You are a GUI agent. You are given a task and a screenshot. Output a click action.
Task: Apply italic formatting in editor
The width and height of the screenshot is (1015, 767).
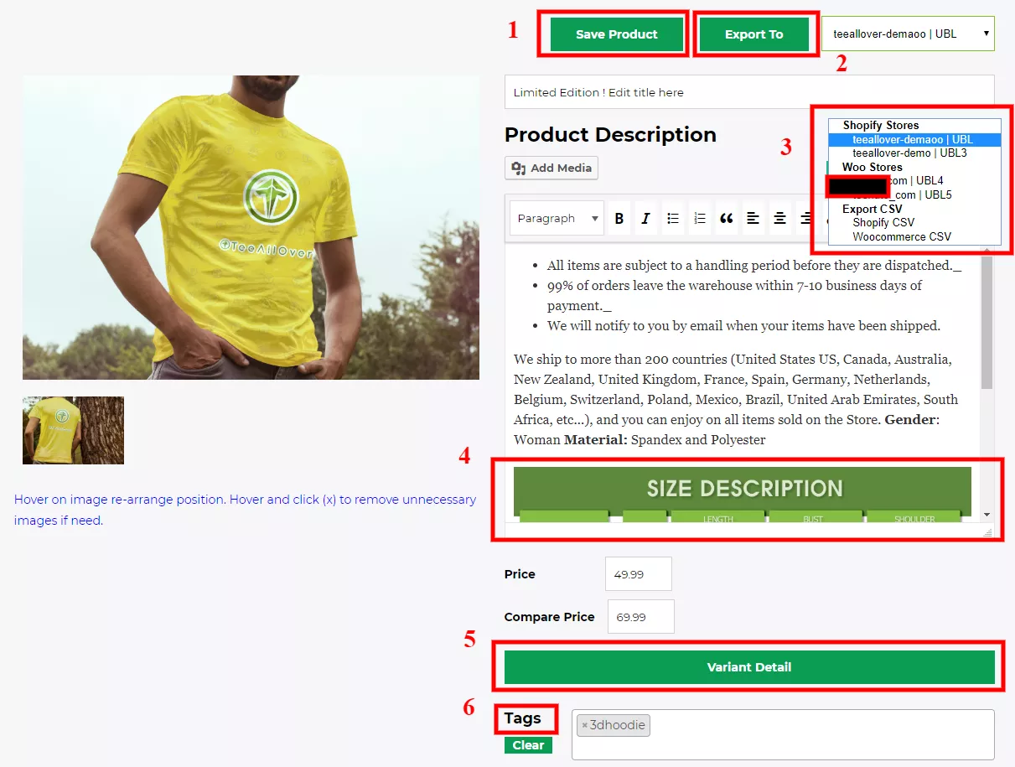click(x=645, y=219)
